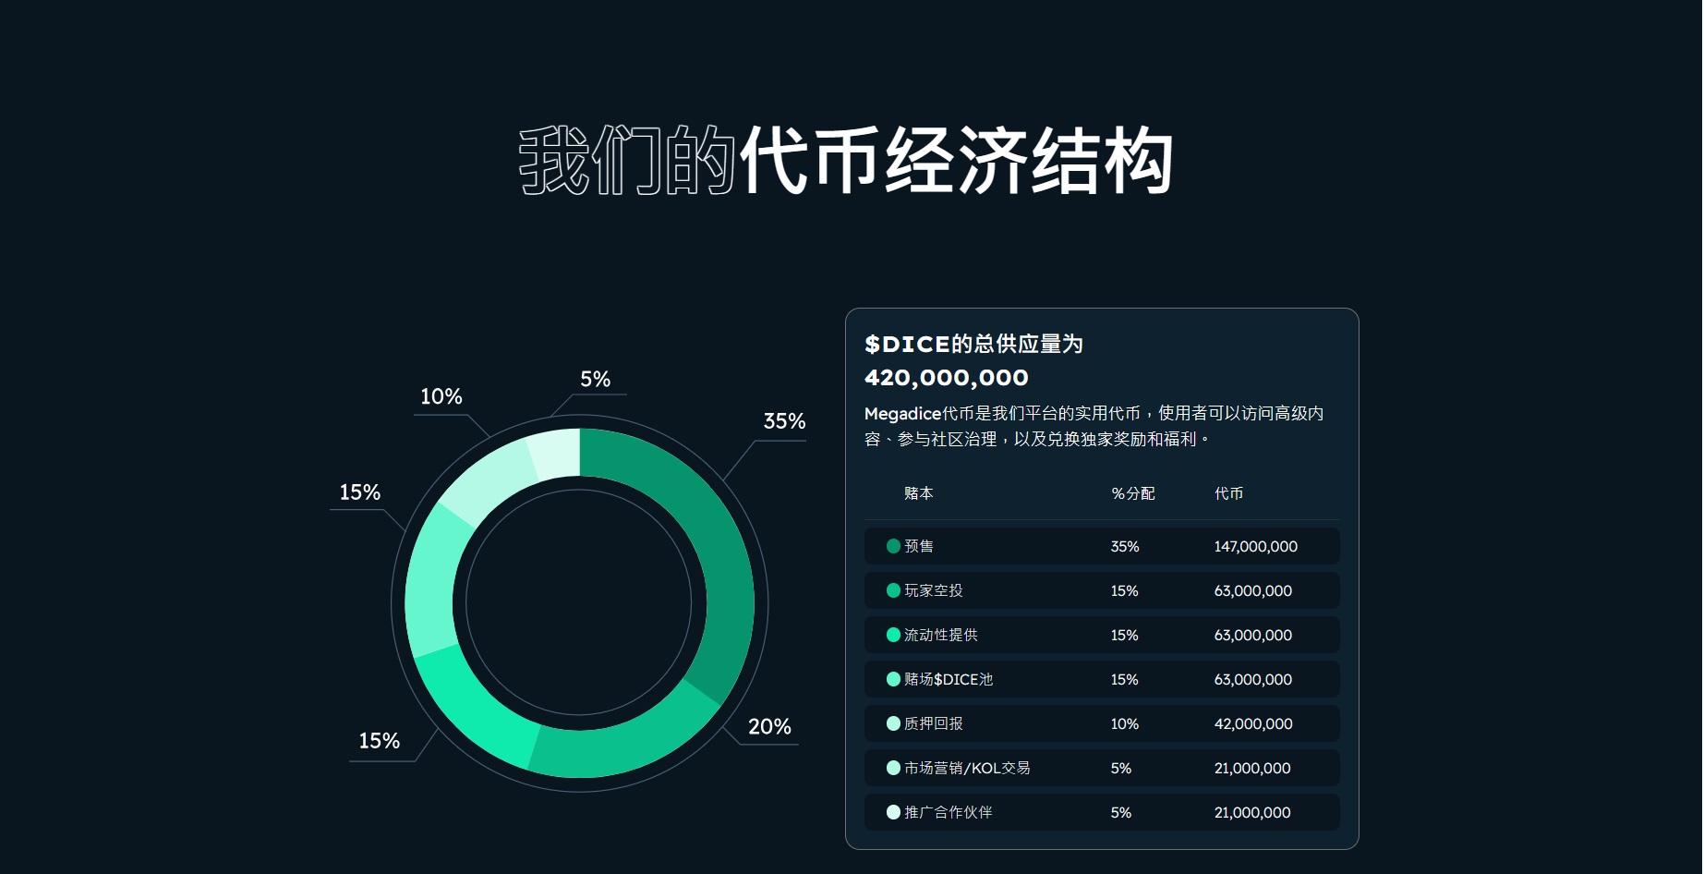
Task: Click the 预售 row label
Action: pyautogui.click(x=919, y=546)
